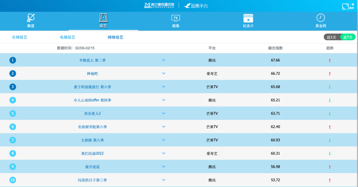Switch to the 全网综艺 tab
The width and height of the screenshot is (358, 187).
[x=20, y=37]
